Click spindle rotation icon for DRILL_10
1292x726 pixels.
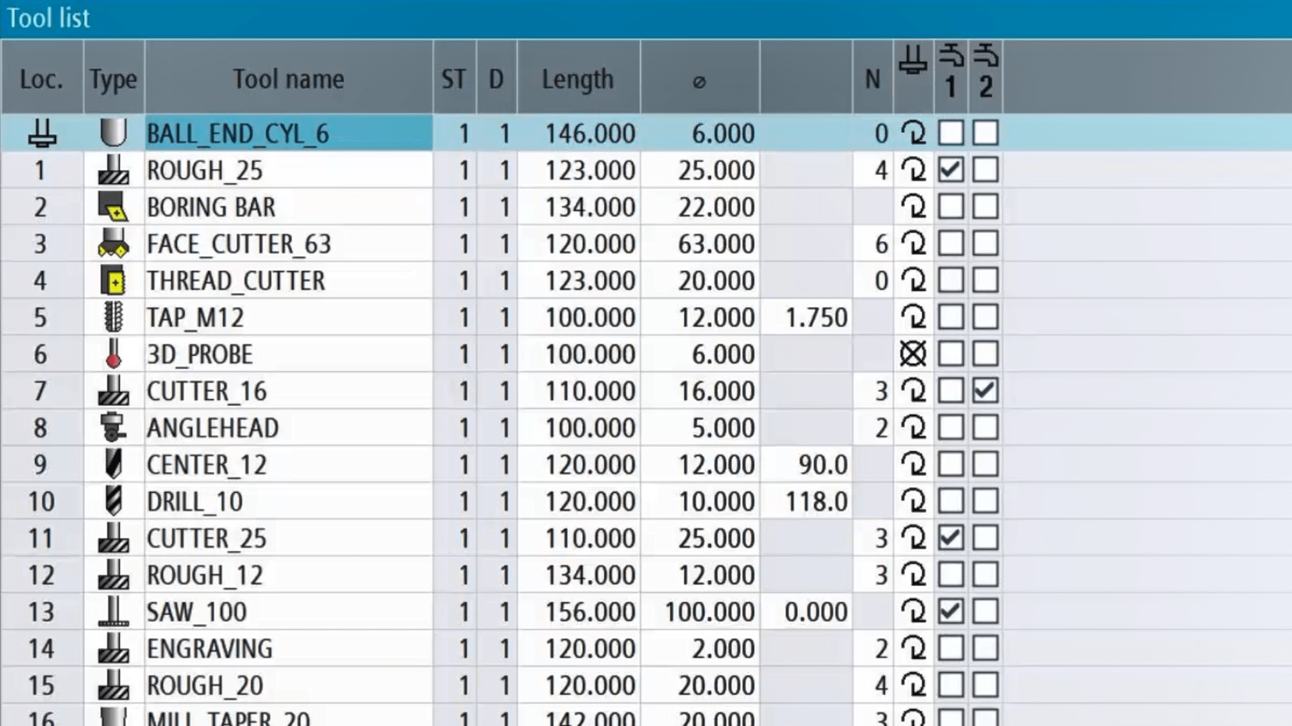click(913, 501)
